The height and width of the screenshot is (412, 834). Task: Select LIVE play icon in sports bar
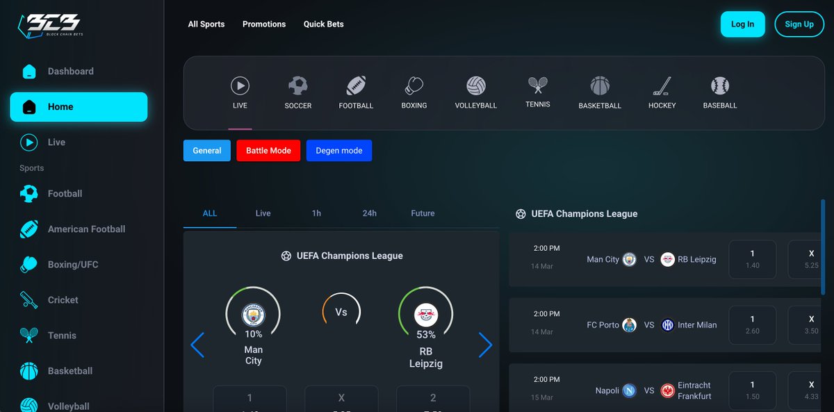240,86
